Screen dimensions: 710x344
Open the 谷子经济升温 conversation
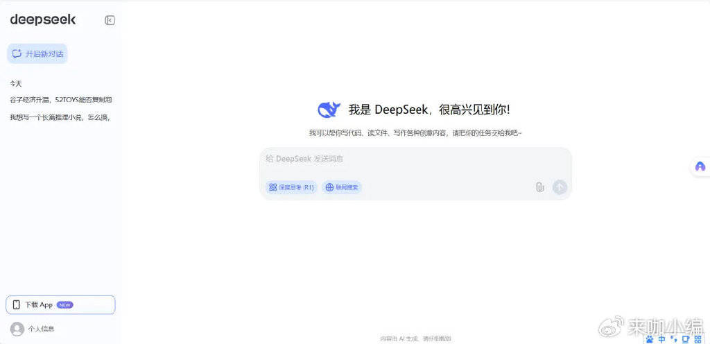(61, 100)
